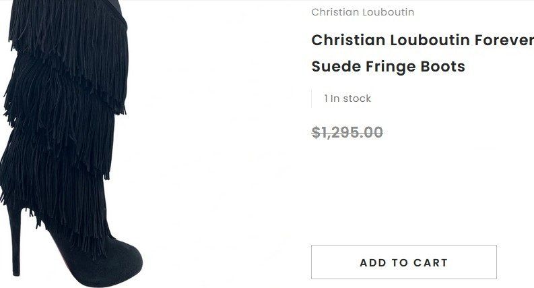Image resolution: width=534 pixels, height=288 pixels.
Task: Click the 'Suede Fringe Boots' title line
Action: point(389,67)
